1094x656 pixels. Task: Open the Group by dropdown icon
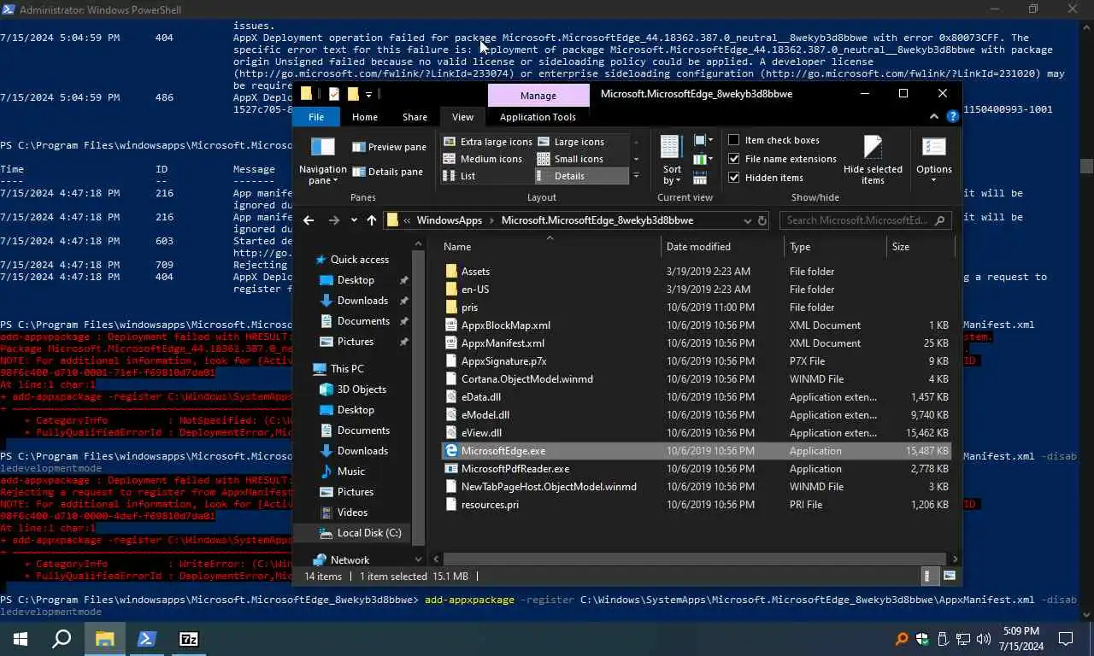pyautogui.click(x=703, y=140)
